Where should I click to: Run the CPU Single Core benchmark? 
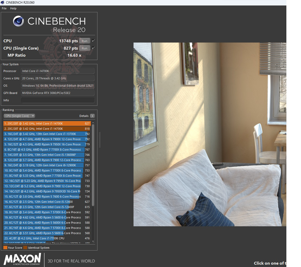pos(84,48)
